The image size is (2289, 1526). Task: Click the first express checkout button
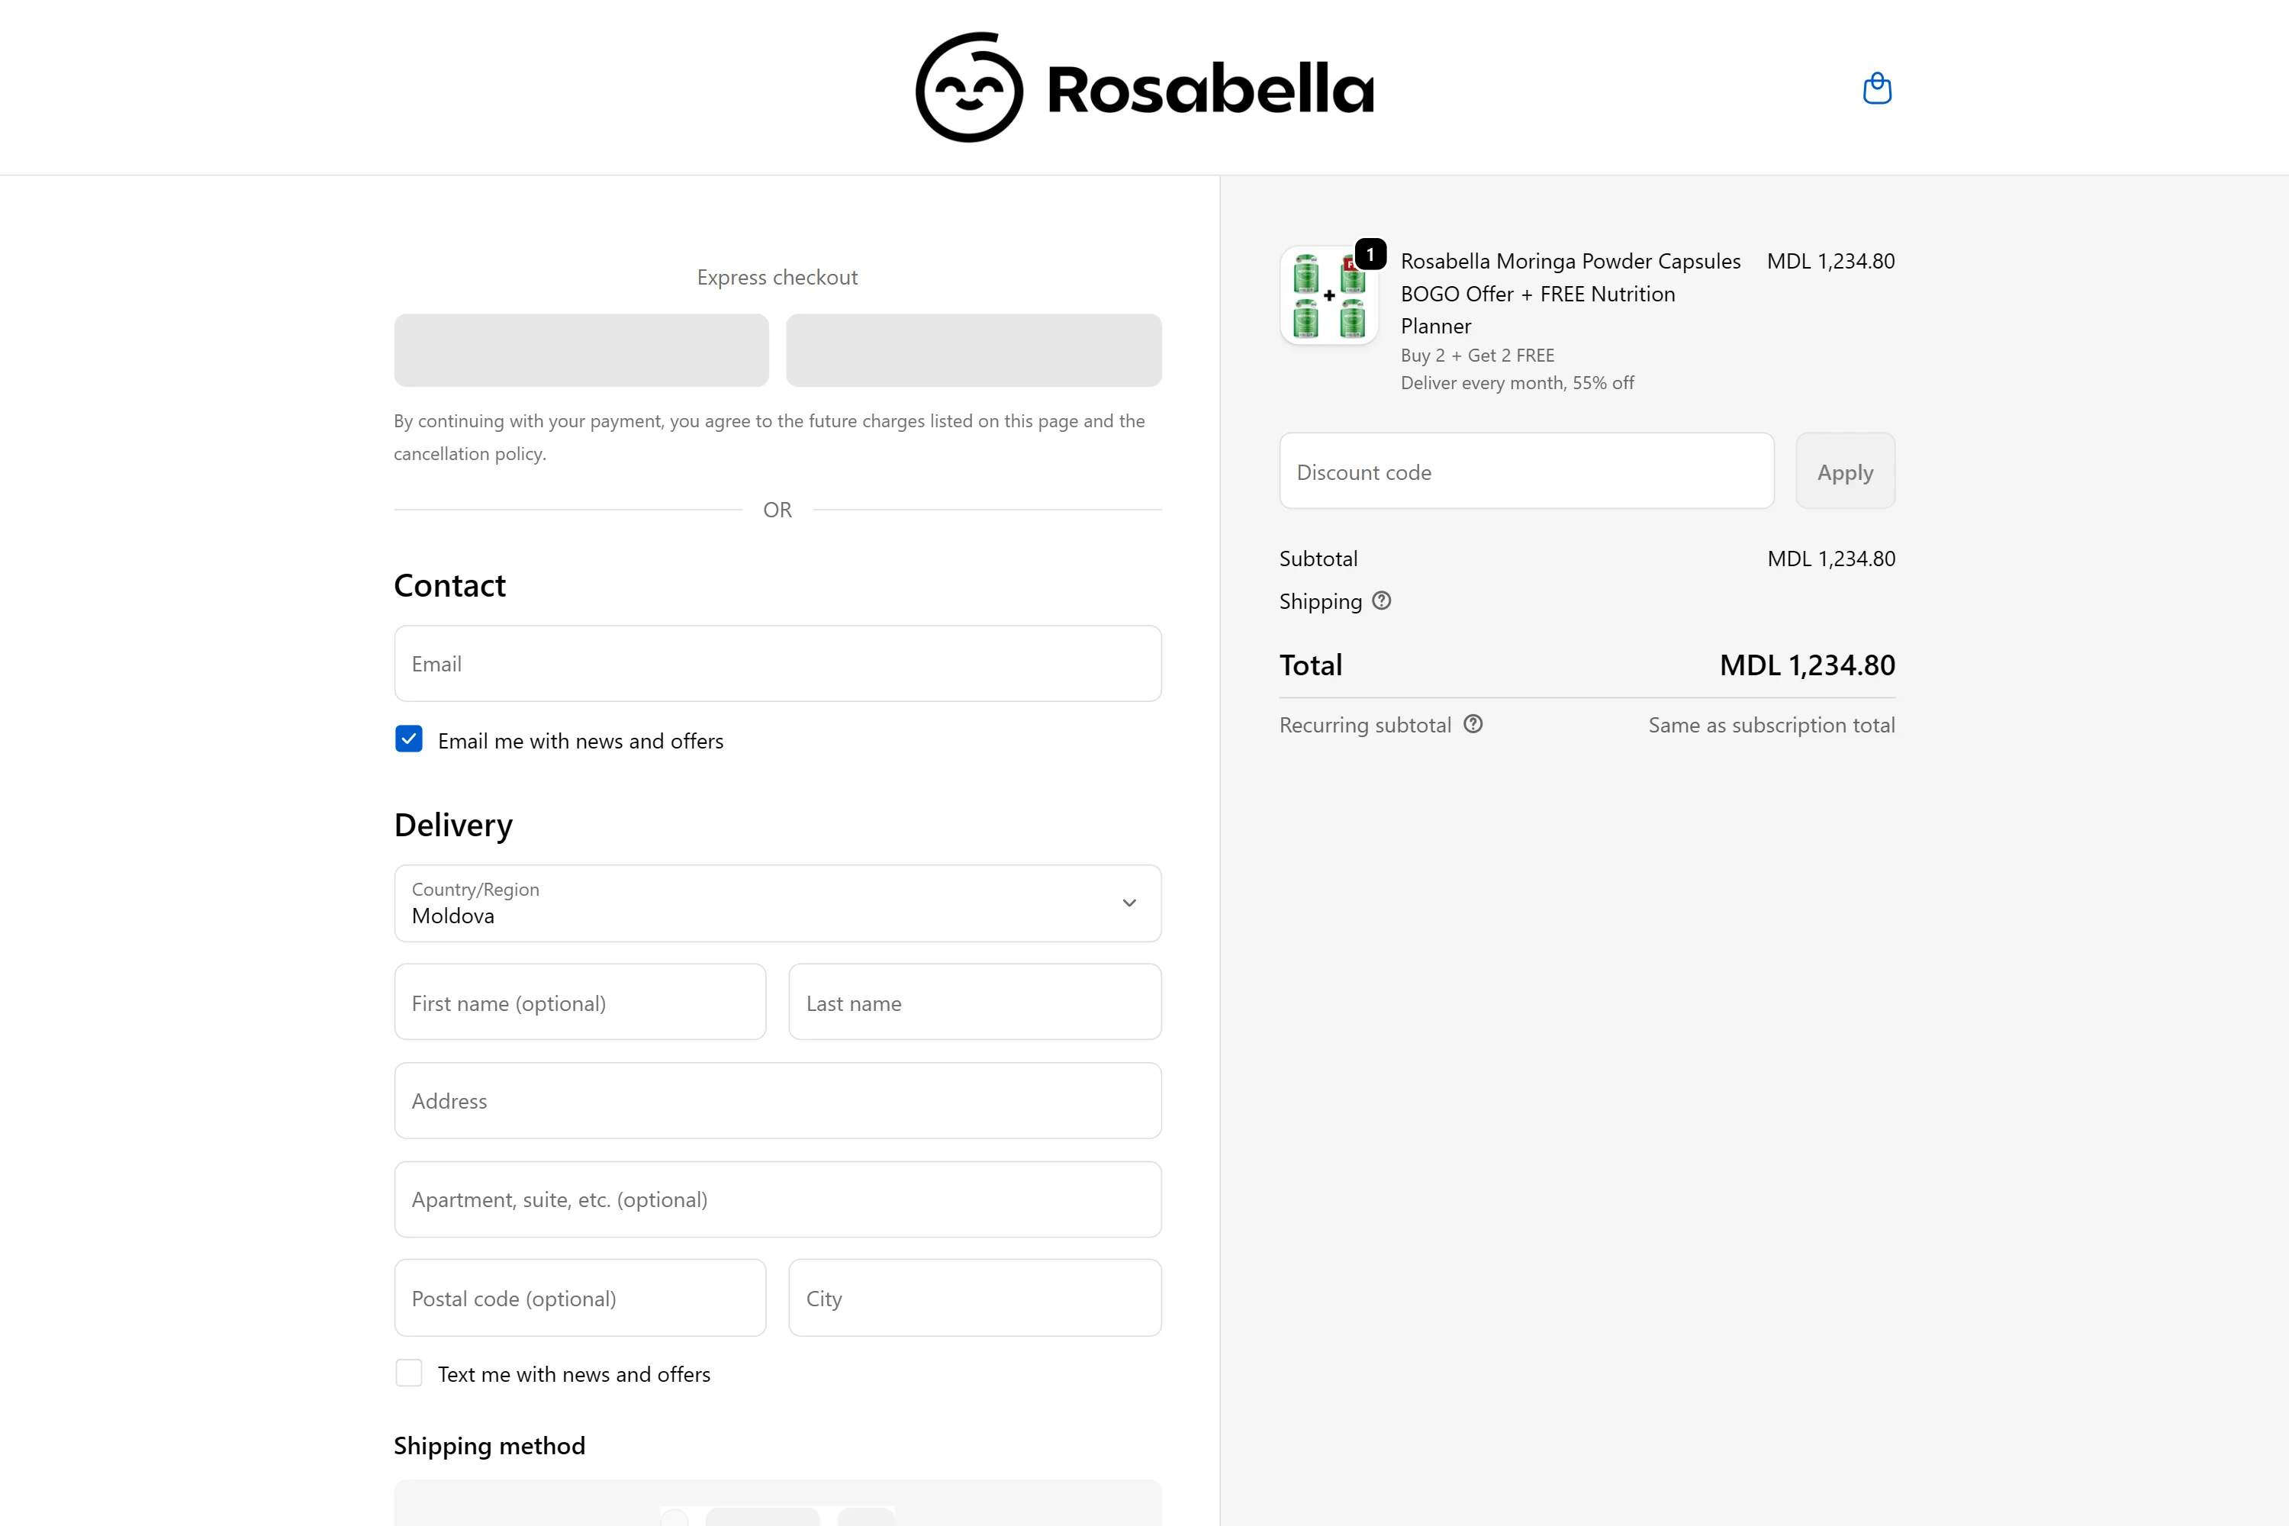581,350
